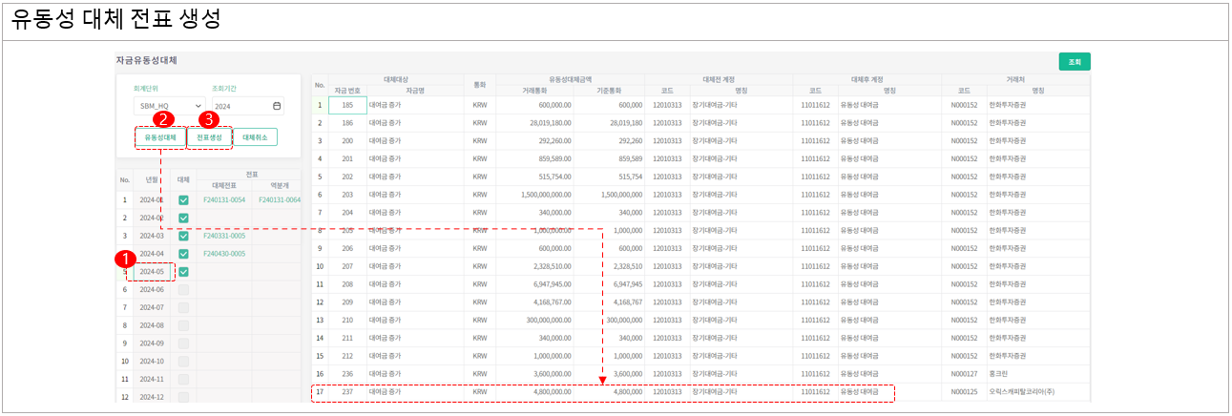1232x416 pixels.
Task: Open 역분개 link F240131-0064
Action: tap(280, 200)
